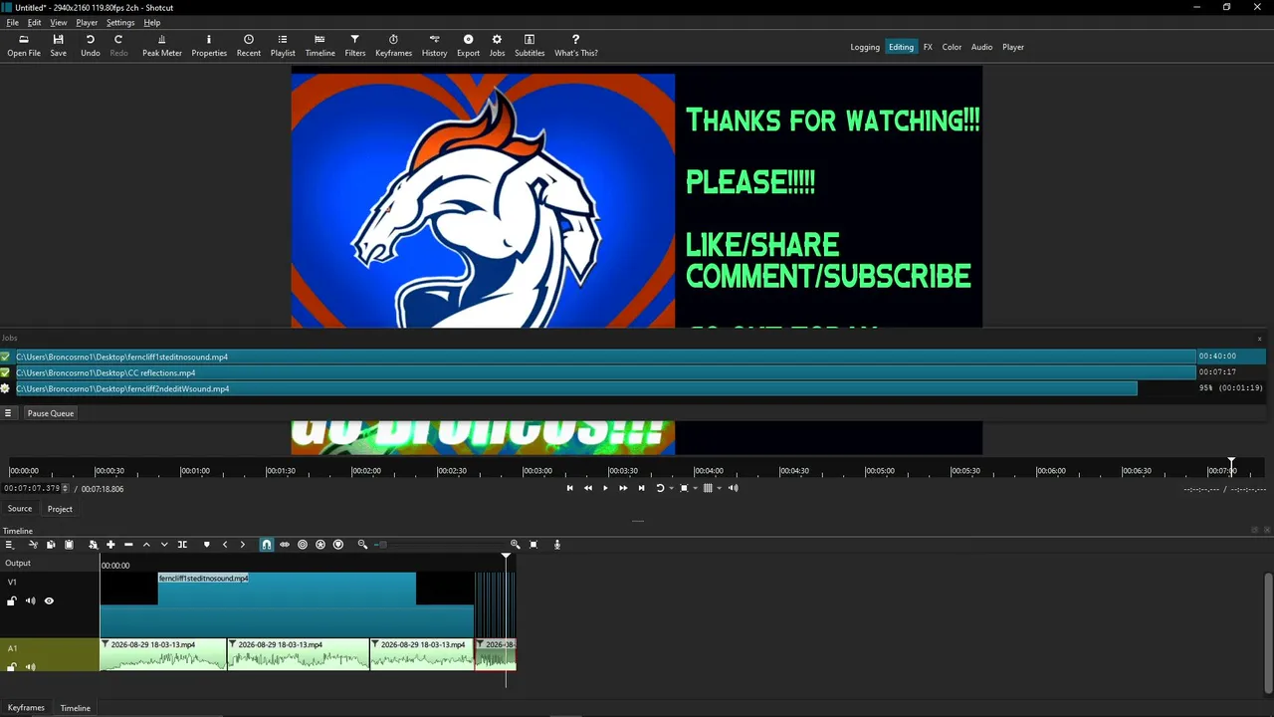Toggle timeline snapping magnet

[x=267, y=545]
